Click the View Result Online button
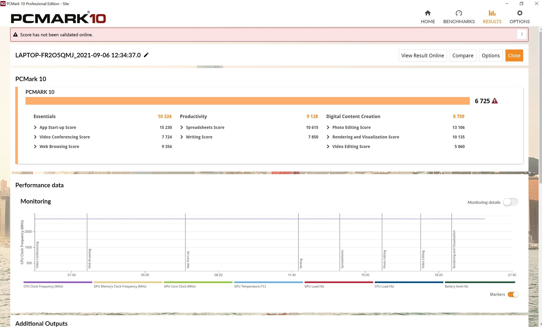The height and width of the screenshot is (327, 542). pos(423,56)
